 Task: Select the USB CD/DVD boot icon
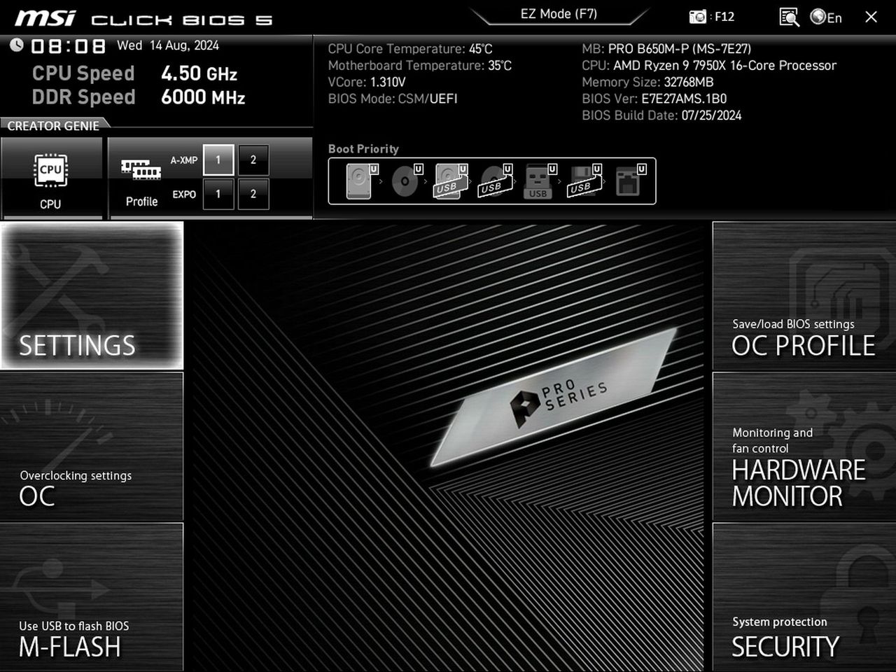pos(495,181)
